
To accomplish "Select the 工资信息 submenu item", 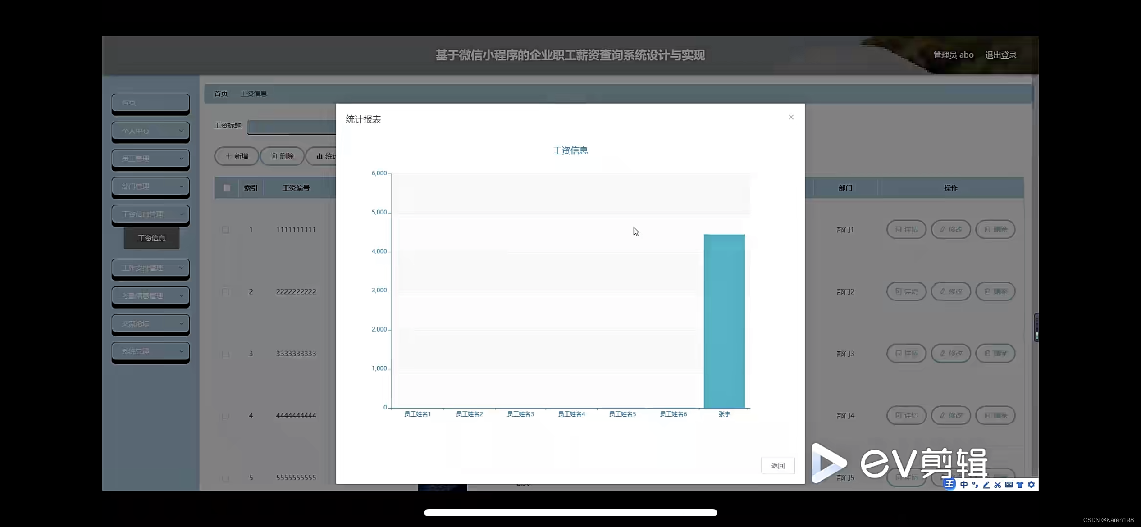I will coord(151,238).
